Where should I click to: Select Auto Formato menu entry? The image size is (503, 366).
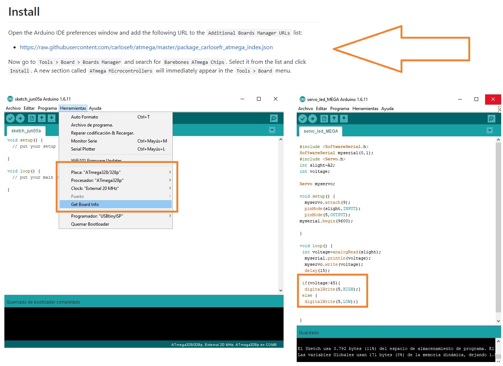[116, 117]
